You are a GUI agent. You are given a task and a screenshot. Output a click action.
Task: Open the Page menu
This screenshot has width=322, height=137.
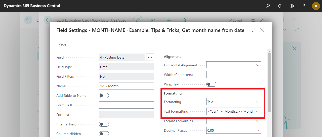[x=62, y=44]
